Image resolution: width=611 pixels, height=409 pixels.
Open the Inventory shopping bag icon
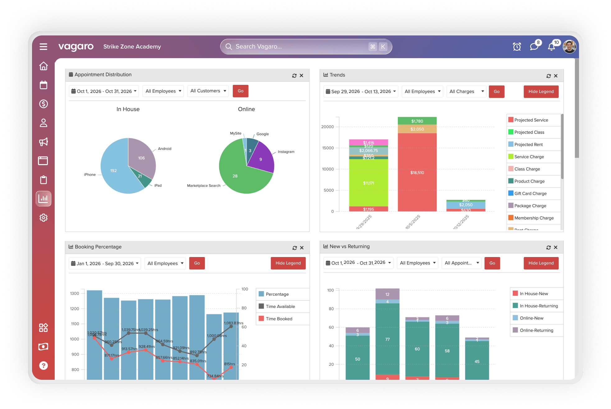point(44,180)
